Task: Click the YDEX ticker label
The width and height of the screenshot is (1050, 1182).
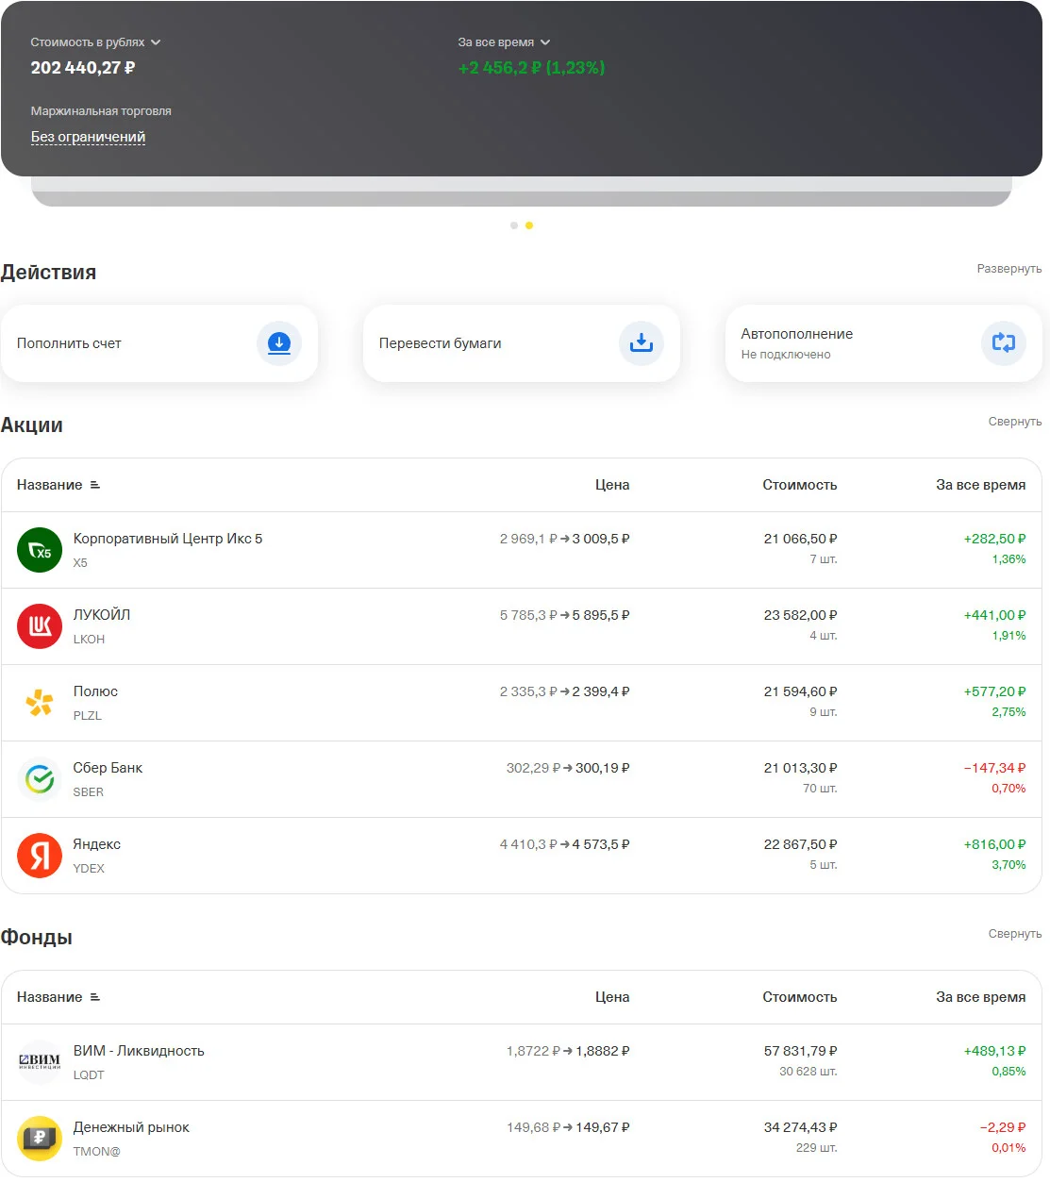Action: 89,869
